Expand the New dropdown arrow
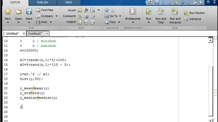This screenshot has height=122, width=218. click(x=8, y=22)
